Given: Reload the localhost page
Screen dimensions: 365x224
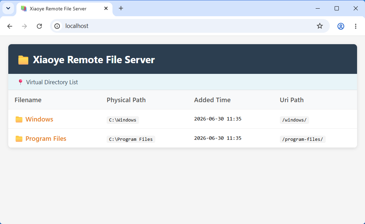Looking at the screenshot, I should (39, 26).
